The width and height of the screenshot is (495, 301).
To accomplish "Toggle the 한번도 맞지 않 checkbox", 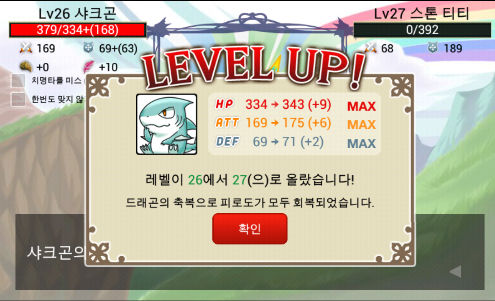I will pos(18,99).
